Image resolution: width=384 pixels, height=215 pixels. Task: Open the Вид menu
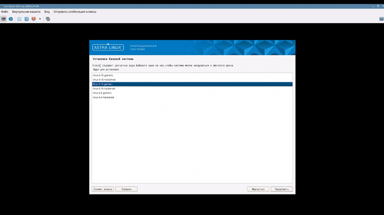click(x=47, y=12)
